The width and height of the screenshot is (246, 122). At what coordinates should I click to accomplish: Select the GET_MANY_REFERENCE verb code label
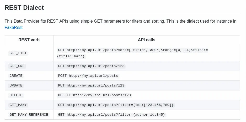pos(29,115)
